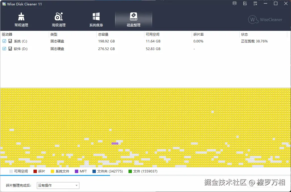Click the Wise Disk Cleaner app icon in title bar

click(4, 4)
